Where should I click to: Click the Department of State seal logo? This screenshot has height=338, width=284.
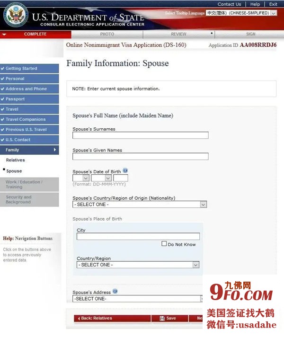coord(16,16)
